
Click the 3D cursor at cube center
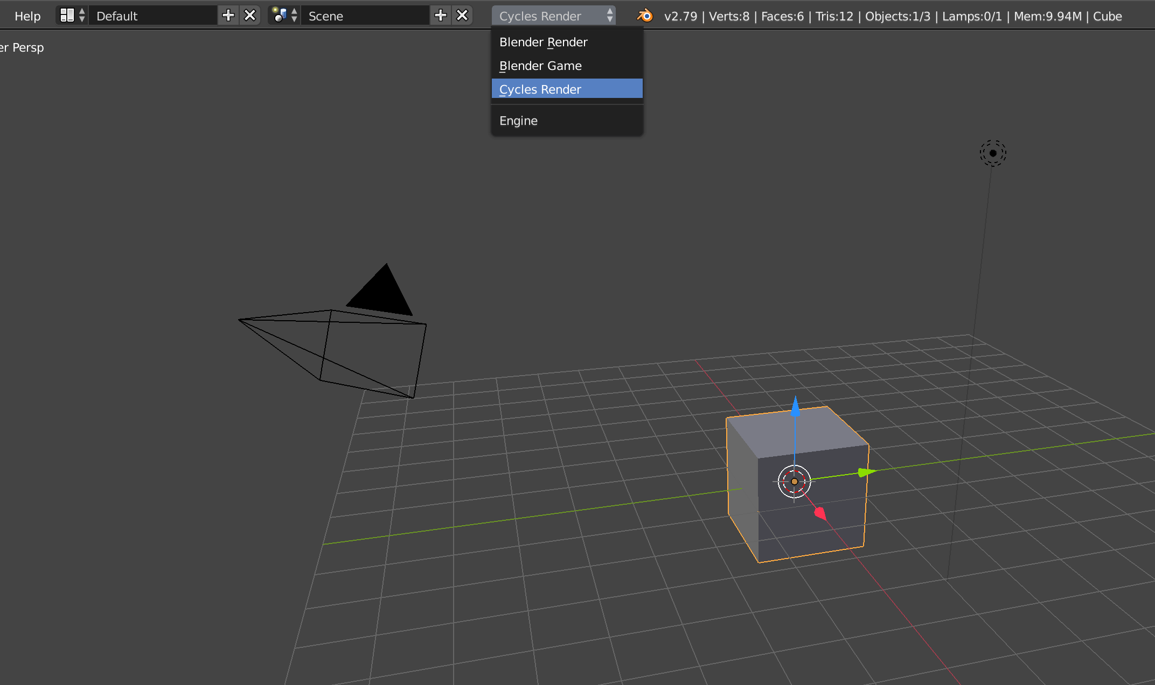point(794,482)
